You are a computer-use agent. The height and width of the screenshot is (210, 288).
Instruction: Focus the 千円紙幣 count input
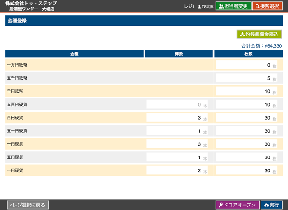click(x=243, y=91)
